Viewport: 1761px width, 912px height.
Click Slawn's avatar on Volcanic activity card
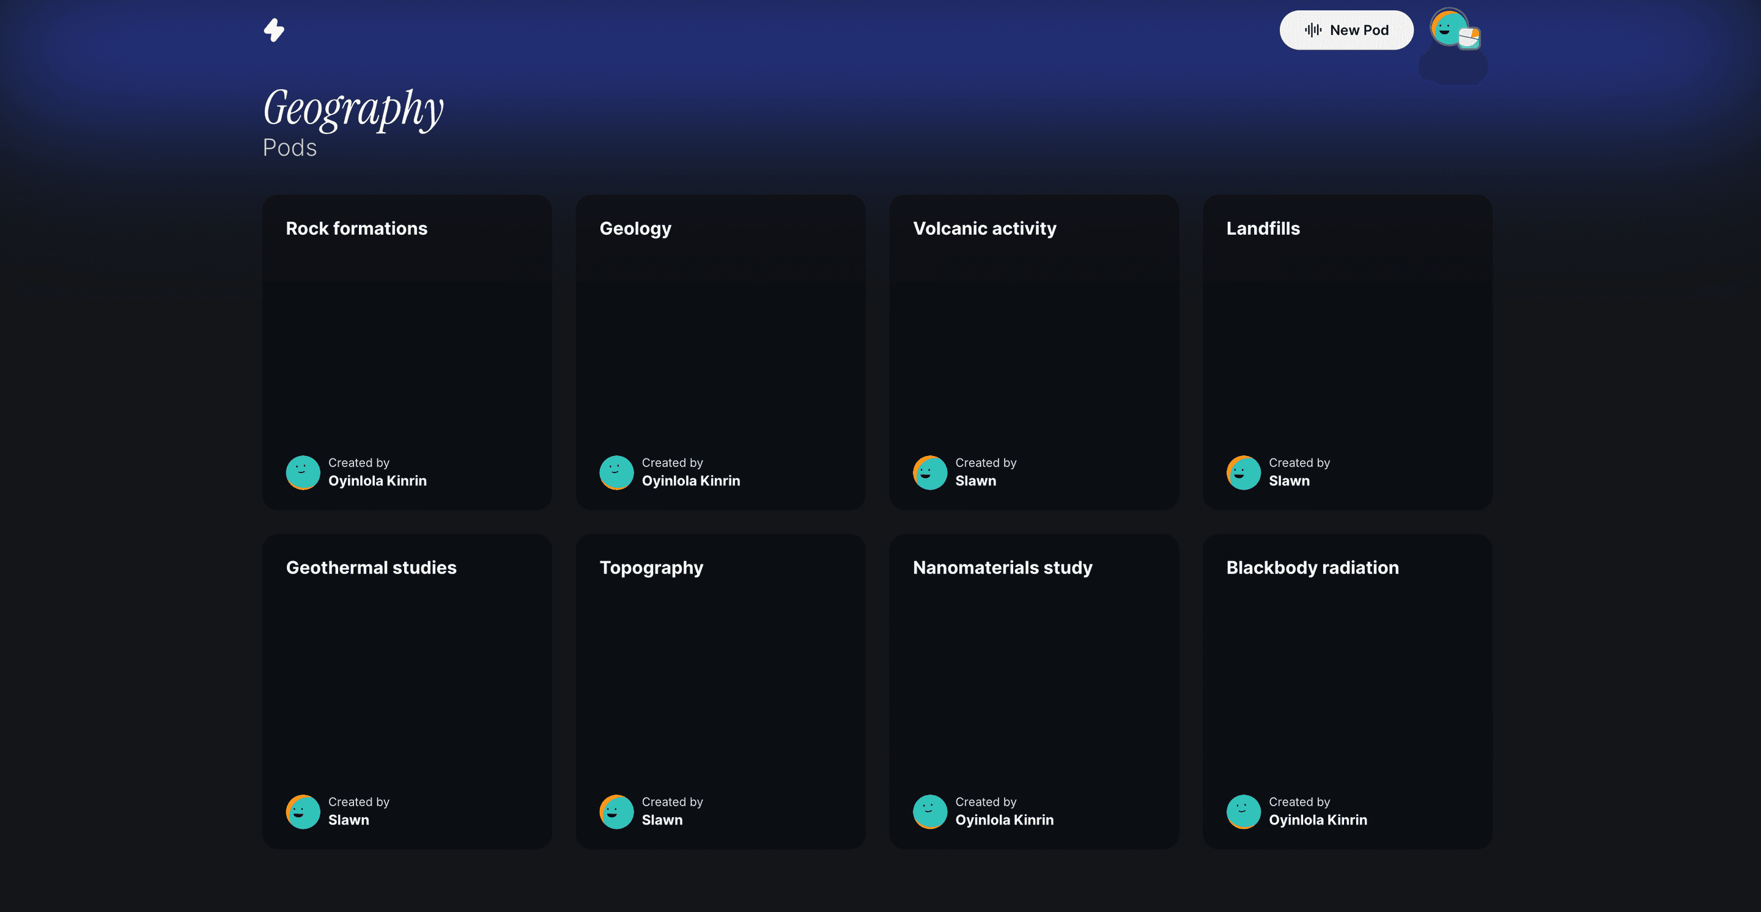[929, 472]
